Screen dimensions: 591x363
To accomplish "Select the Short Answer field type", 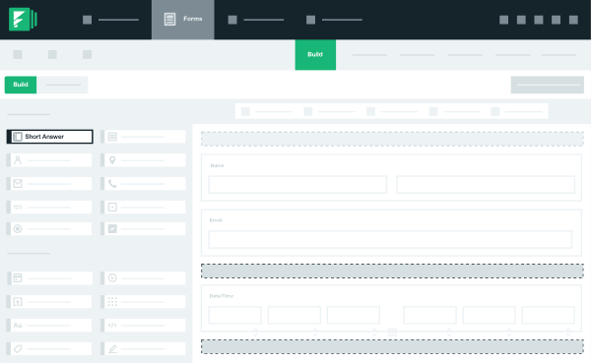I will point(49,137).
